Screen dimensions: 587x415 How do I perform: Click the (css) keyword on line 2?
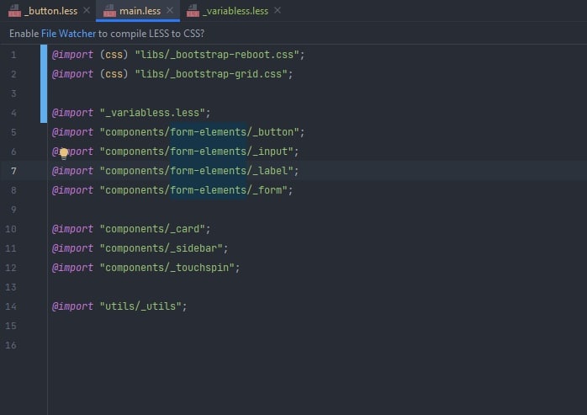[114, 74]
